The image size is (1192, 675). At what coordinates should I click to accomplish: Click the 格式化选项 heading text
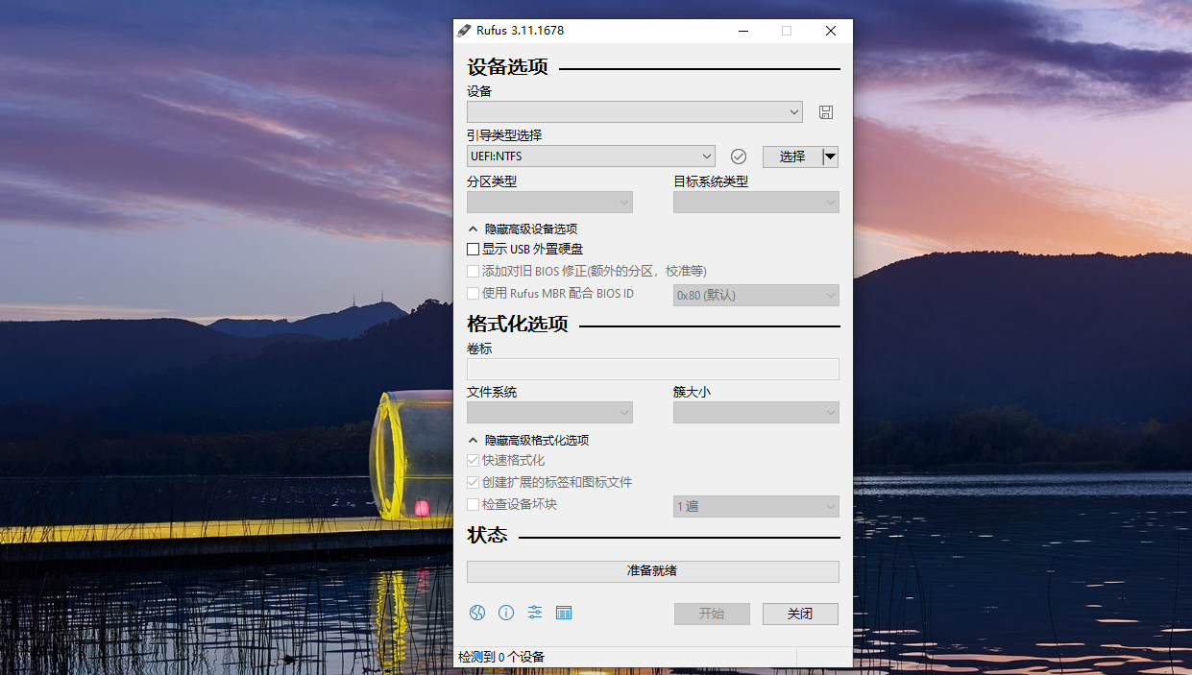(x=518, y=325)
